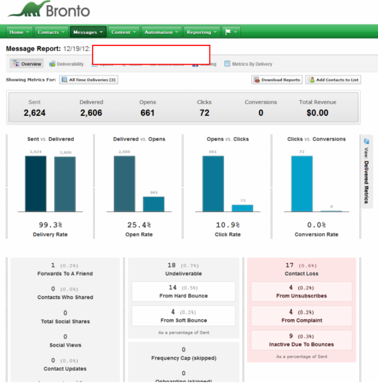Viewport: 378px width, 392px height.
Task: Expand the Home menu dropdown
Action: (20, 32)
